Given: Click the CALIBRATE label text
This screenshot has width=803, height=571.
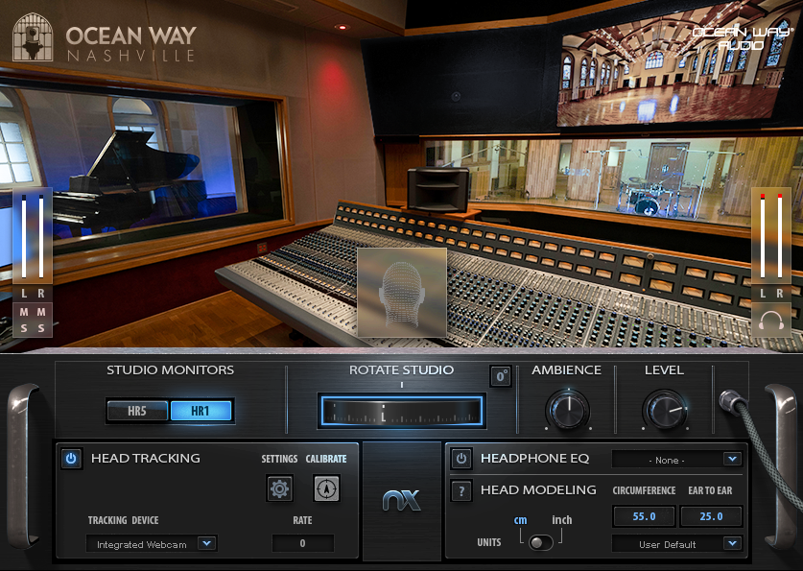Looking at the screenshot, I should tap(326, 459).
